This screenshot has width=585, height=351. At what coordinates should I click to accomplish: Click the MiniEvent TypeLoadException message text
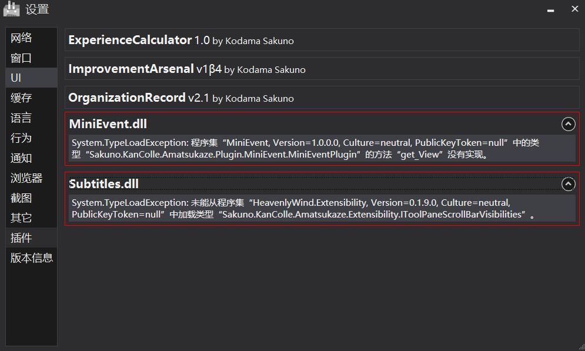[x=305, y=149]
